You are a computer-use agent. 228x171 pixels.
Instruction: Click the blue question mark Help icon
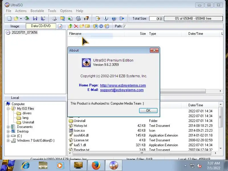coord(114,19)
